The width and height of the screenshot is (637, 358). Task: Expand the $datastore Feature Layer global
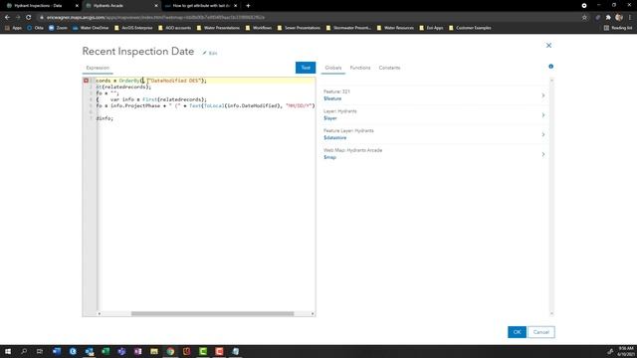543,134
